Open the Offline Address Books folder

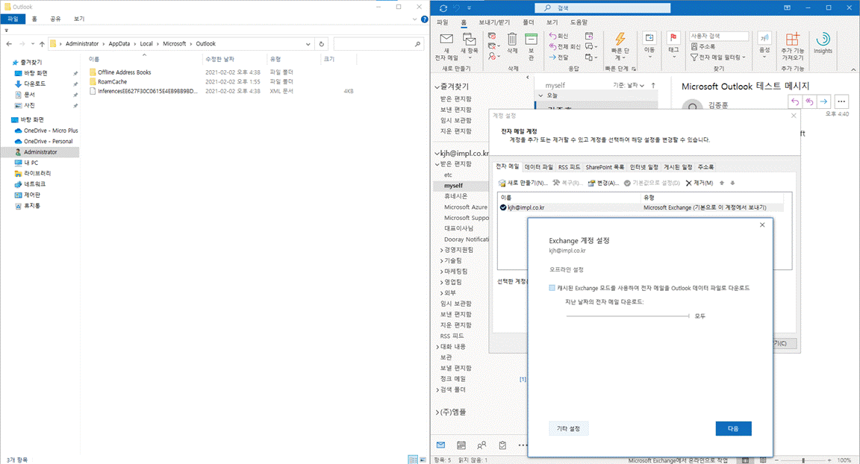coord(125,72)
